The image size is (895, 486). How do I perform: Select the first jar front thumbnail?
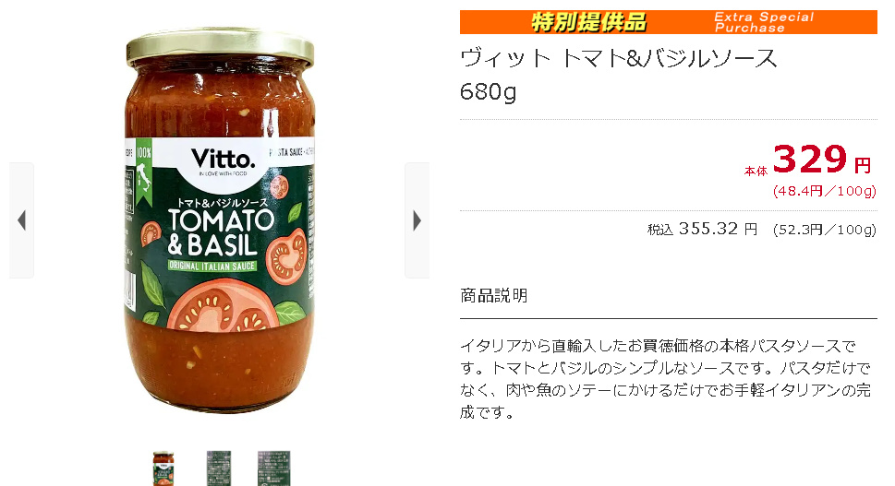(x=163, y=468)
